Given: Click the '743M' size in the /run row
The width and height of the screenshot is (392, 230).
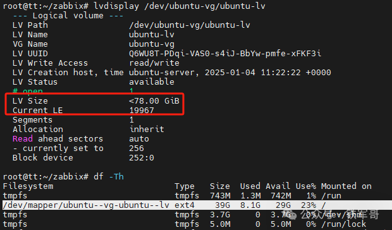Looking at the screenshot, I should [220, 196].
